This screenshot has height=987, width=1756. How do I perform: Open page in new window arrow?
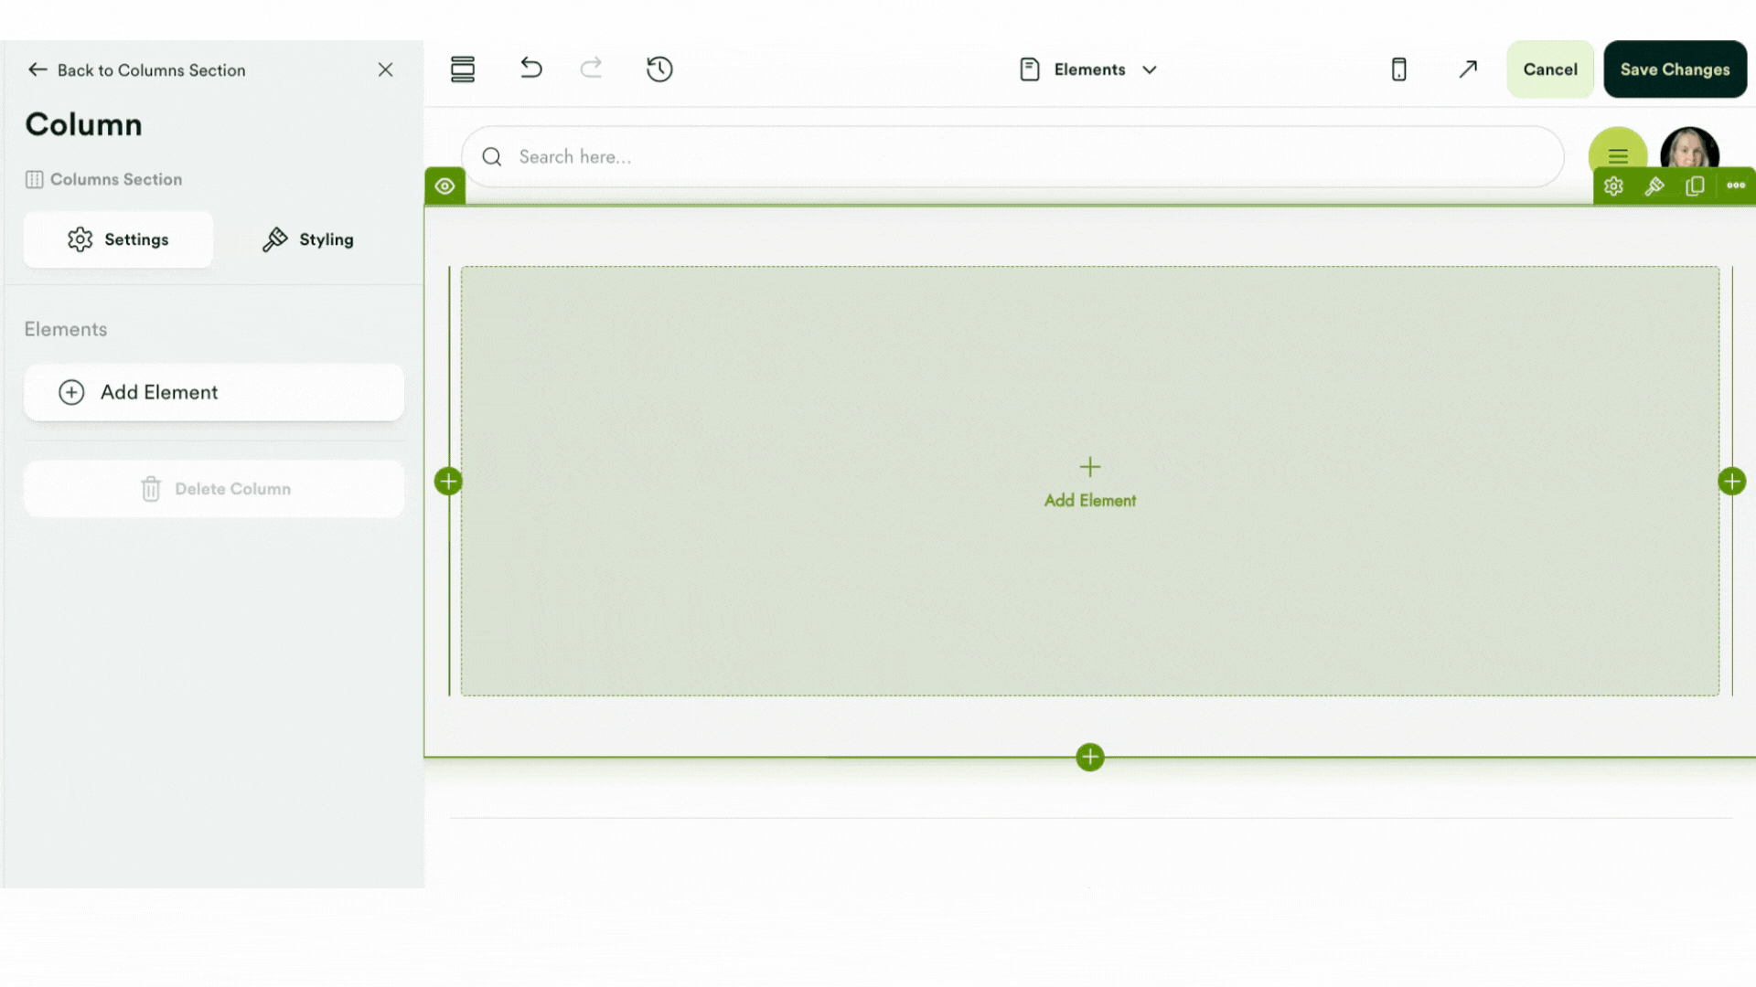1468,69
